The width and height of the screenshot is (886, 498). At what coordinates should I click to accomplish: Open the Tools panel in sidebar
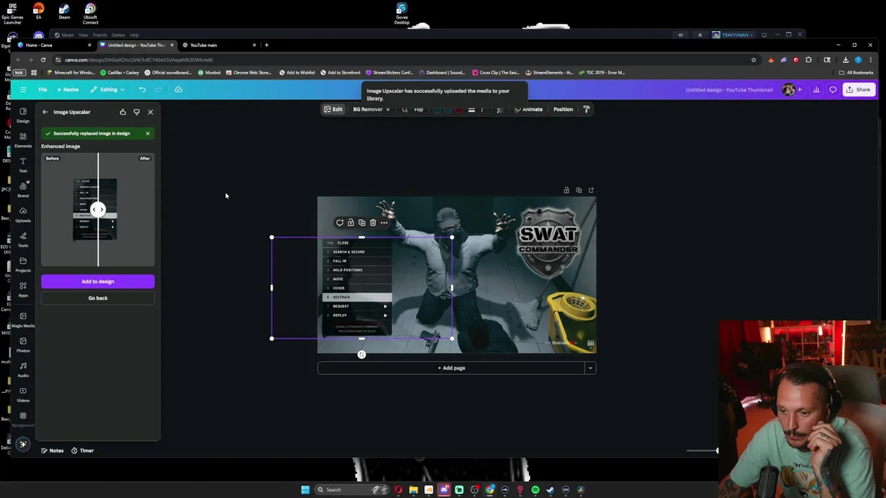[x=23, y=239]
